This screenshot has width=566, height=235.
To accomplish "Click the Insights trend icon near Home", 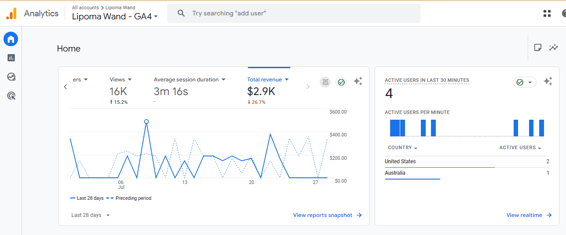I will (553, 48).
